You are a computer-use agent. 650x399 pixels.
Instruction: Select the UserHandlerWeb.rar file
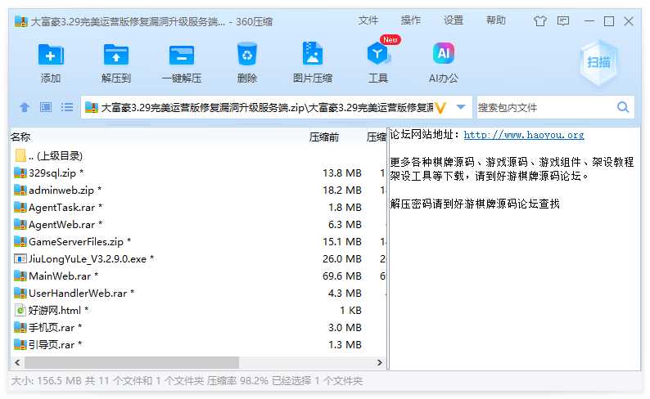click(198, 294)
